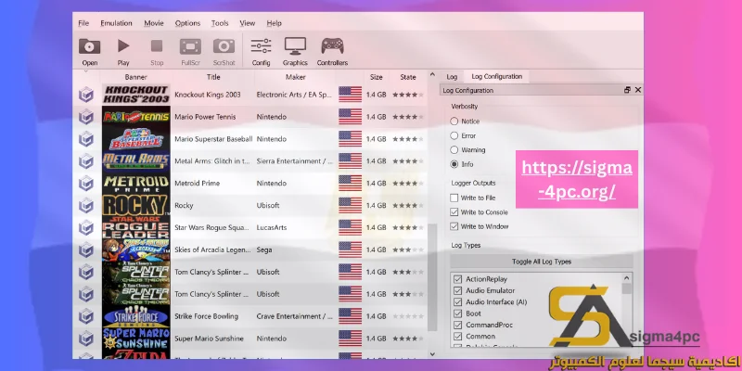Image resolution: width=742 pixels, height=371 pixels.
Task: Expand sort indicator above first column
Action: point(85,72)
